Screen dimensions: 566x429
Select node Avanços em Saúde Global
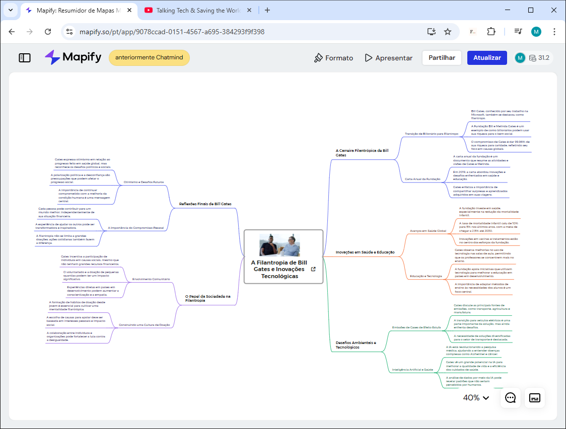tap(428, 231)
